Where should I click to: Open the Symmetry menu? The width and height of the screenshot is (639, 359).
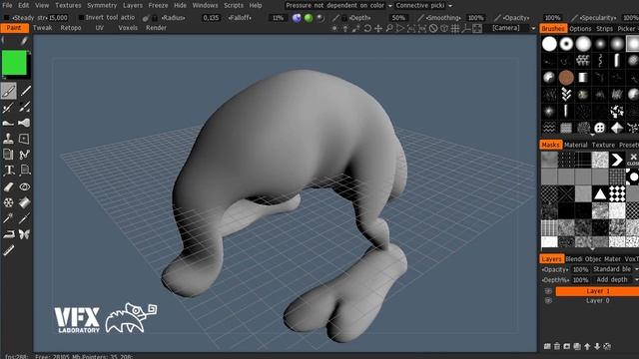coord(102,6)
